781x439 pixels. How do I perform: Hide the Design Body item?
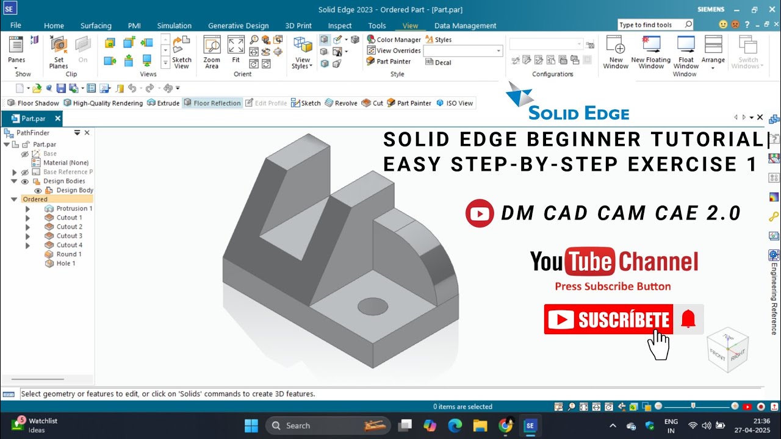click(38, 191)
